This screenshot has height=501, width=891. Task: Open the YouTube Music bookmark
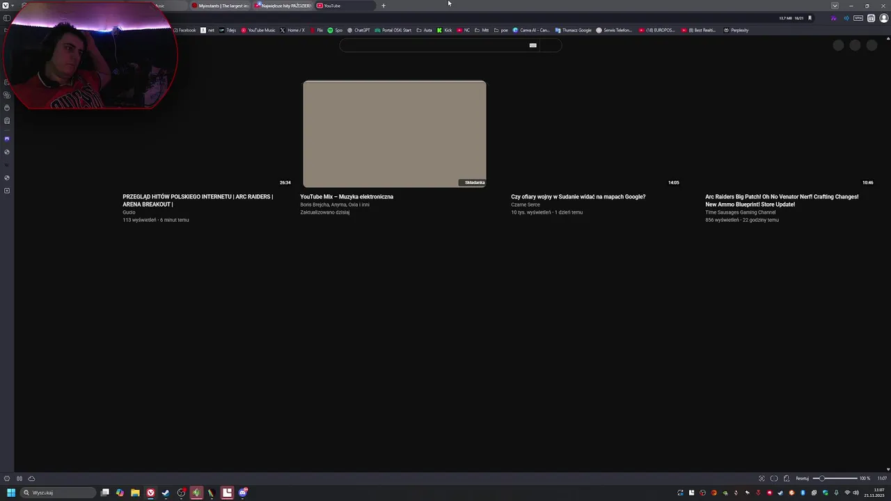(258, 30)
